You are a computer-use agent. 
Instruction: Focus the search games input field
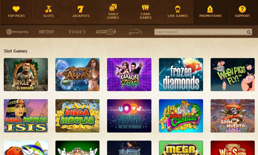point(203,32)
